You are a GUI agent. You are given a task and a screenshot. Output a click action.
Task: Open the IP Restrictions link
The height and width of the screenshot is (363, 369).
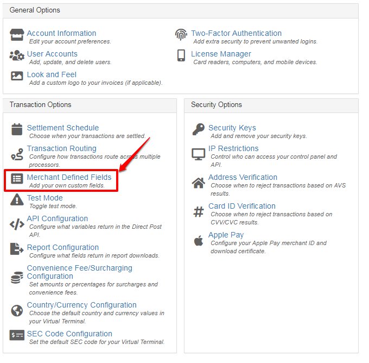(233, 148)
